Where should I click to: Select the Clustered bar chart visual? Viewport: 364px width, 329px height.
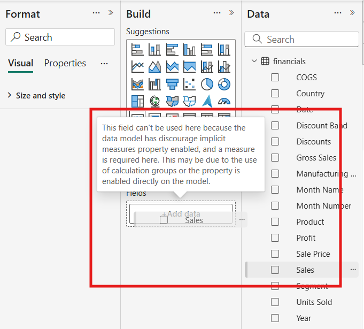[x=172, y=50]
